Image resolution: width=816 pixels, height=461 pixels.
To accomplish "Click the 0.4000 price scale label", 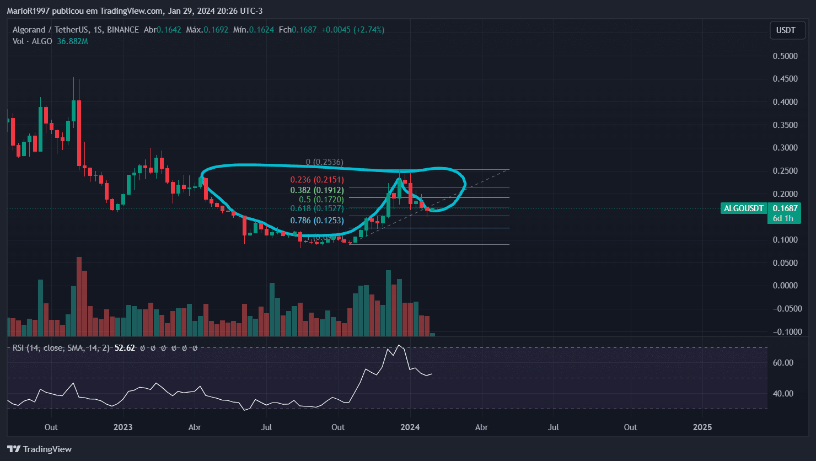I will coord(785,102).
